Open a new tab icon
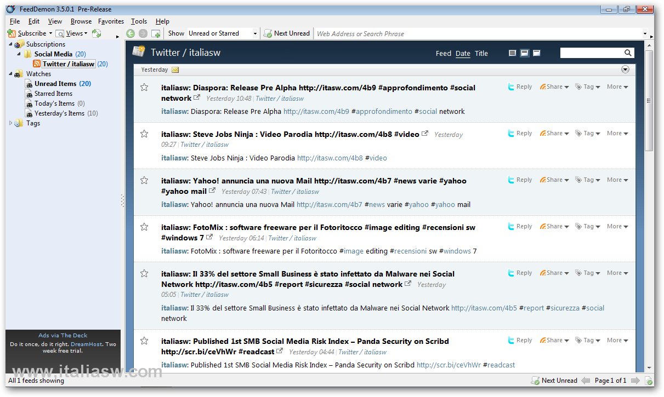The image size is (664, 397). coord(156,33)
